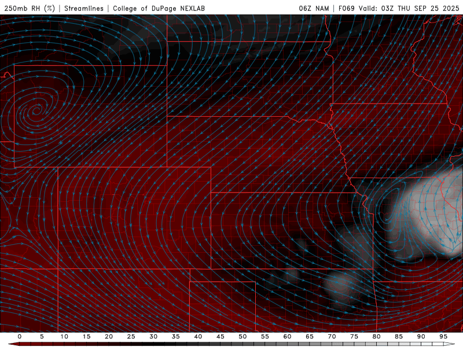Image resolution: width=463 pixels, height=347 pixels.
Task: Click the colorbar label "75"
Action: [354, 337]
